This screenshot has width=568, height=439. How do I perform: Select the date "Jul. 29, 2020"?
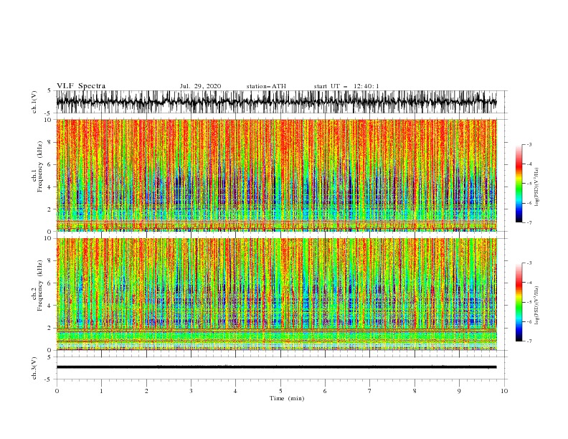tap(200, 86)
